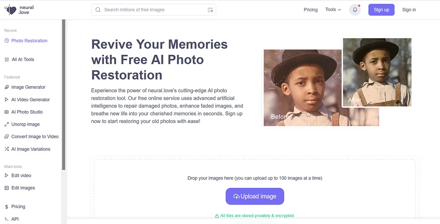
Task: Open search filter settings icon
Action: 210,10
